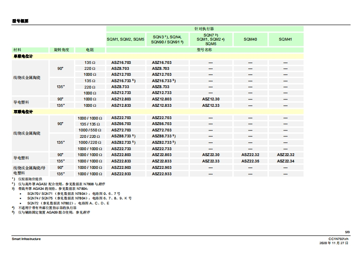Click the ASZ12.33 model cell

click(x=210, y=105)
